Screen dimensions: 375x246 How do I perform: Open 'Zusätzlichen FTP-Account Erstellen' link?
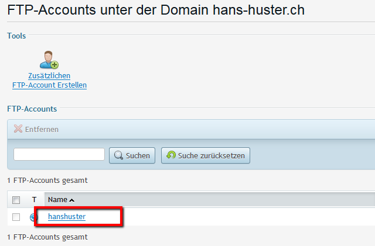(x=49, y=81)
